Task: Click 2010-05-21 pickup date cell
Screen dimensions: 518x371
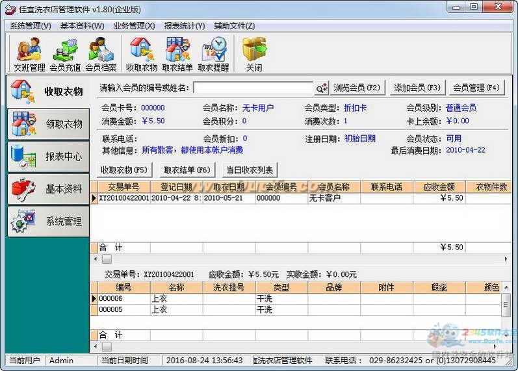Action: pyautogui.click(x=229, y=198)
